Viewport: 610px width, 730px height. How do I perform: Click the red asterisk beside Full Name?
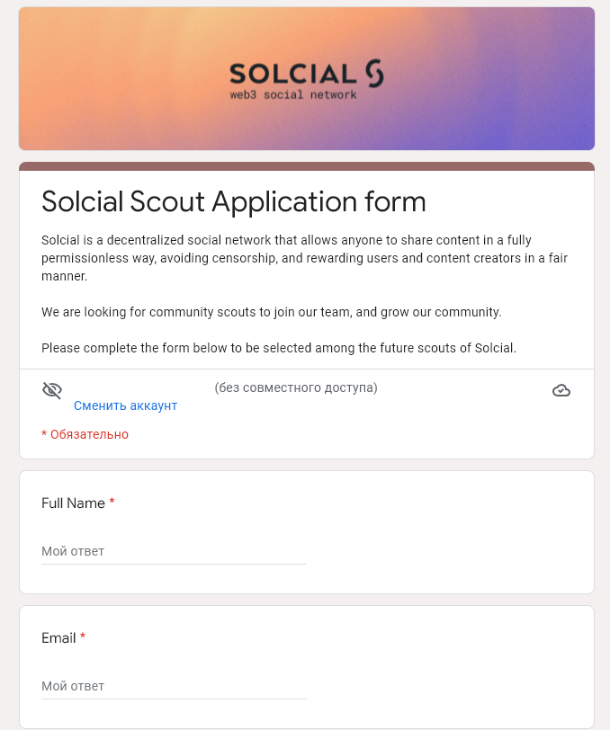tap(112, 503)
